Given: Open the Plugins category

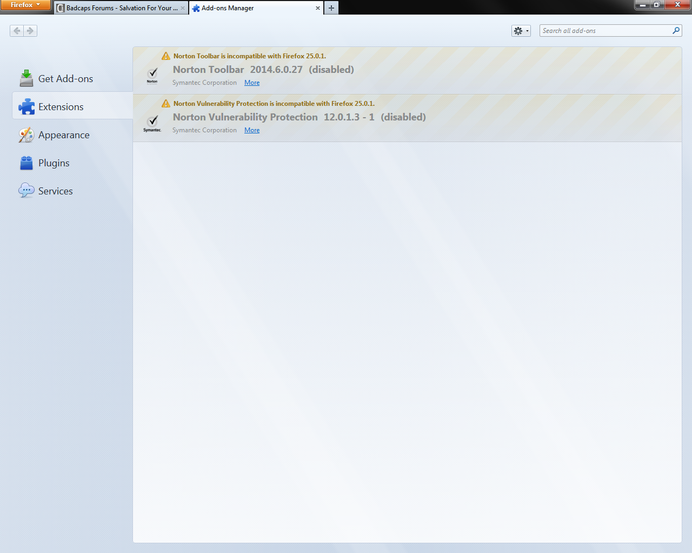Looking at the screenshot, I should 72,163.
